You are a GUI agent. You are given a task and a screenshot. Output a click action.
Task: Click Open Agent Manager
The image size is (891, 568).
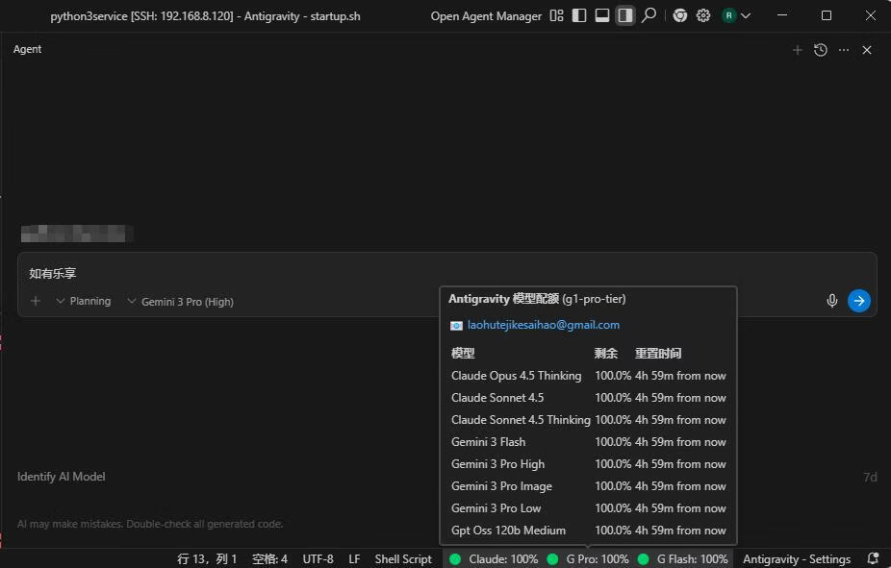point(486,16)
